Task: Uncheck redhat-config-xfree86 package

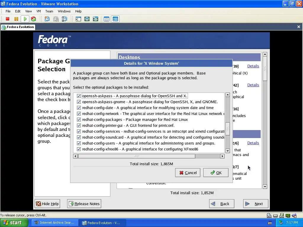Action: coord(79,149)
